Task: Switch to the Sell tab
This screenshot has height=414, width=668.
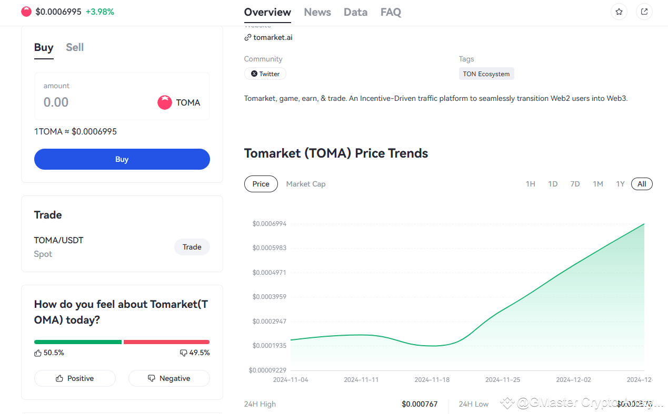Action: tap(75, 47)
